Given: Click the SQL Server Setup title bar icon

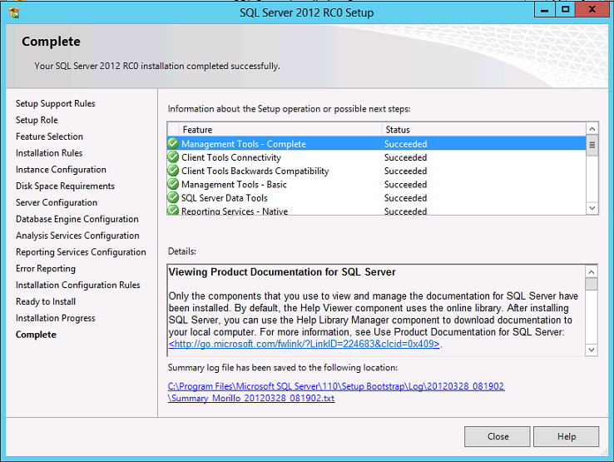Looking at the screenshot, I should (13, 12).
